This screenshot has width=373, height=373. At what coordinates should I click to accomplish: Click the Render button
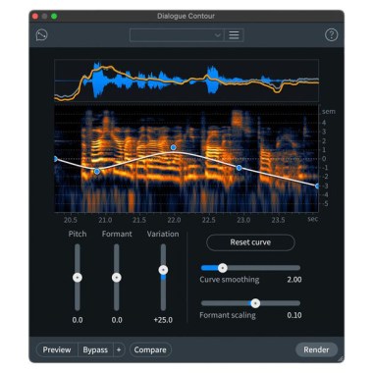coord(316,349)
